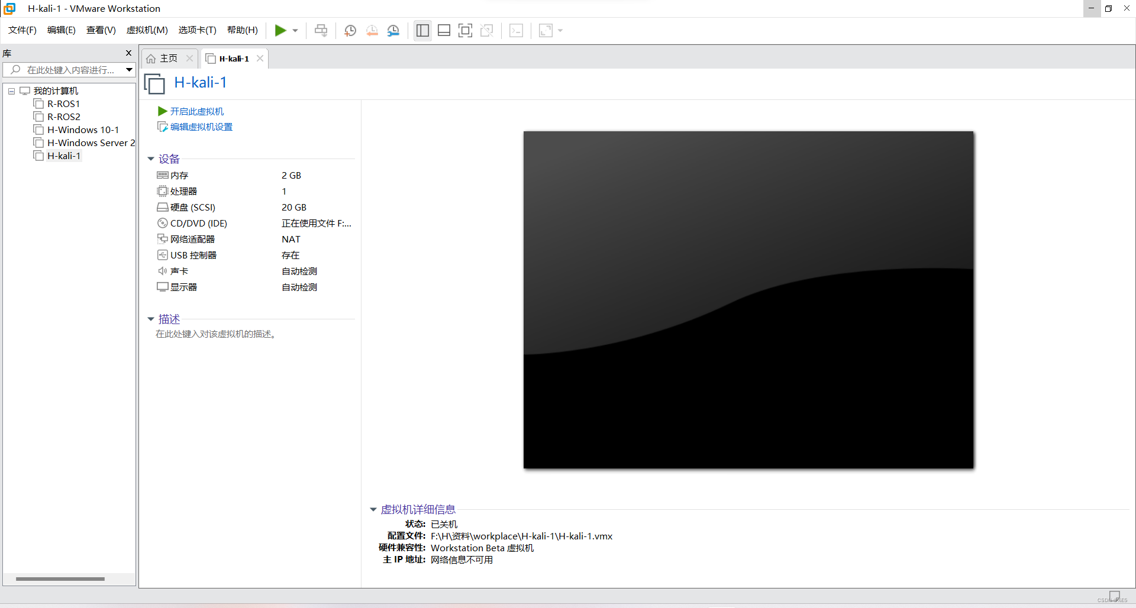Select 我的计算机 in the library tree
The height and width of the screenshot is (608, 1136).
tap(56, 90)
